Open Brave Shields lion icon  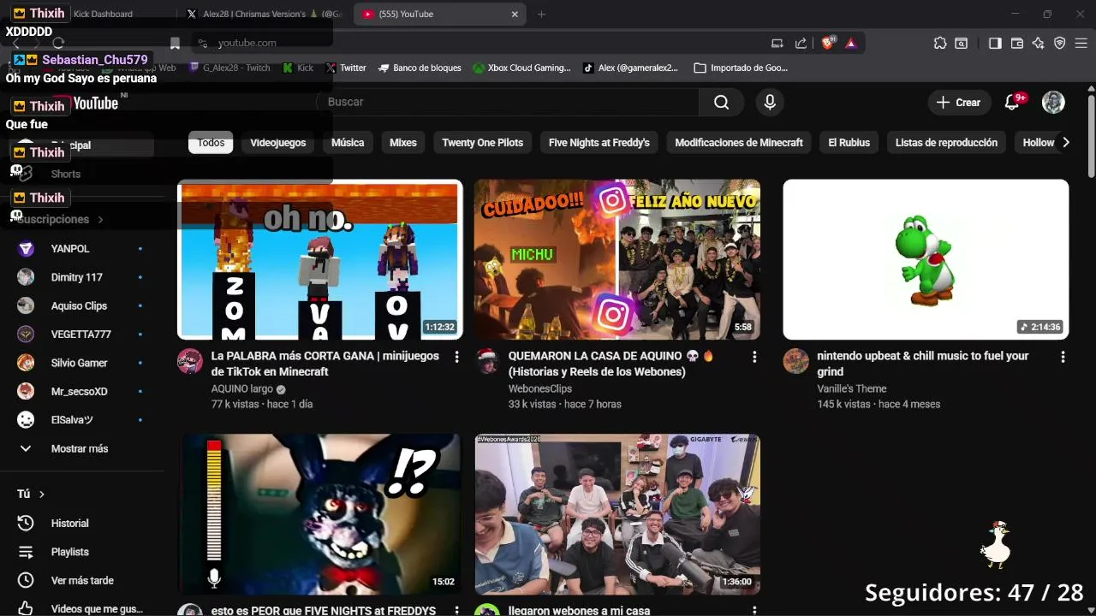828,43
